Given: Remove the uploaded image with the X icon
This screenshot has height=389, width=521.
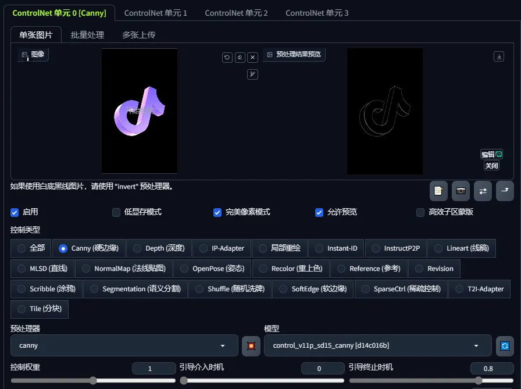Looking at the screenshot, I should (252, 57).
